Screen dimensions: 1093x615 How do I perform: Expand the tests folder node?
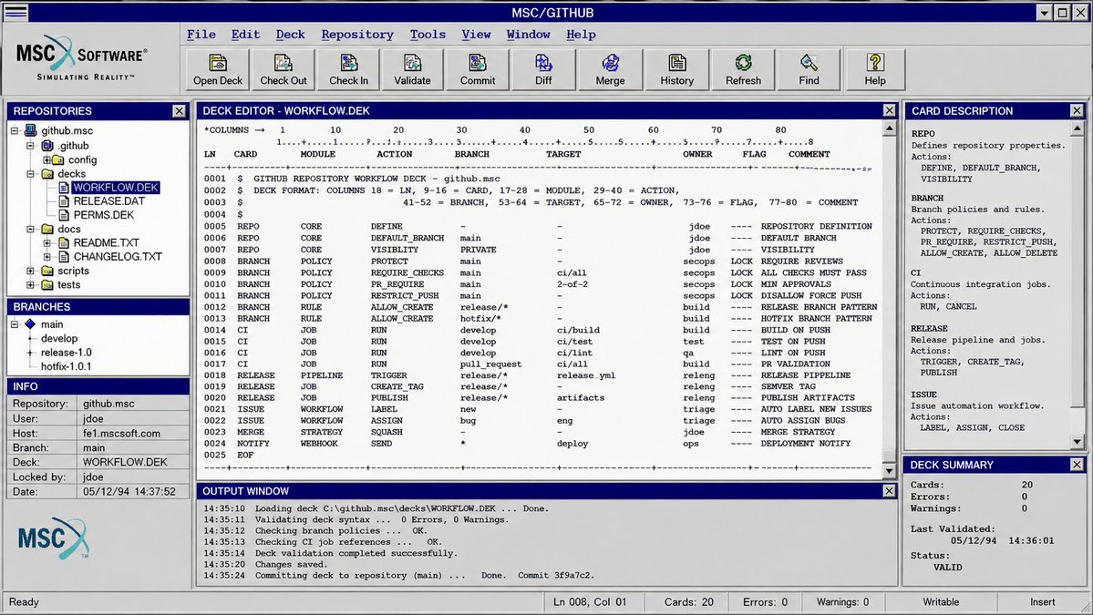[x=31, y=284]
